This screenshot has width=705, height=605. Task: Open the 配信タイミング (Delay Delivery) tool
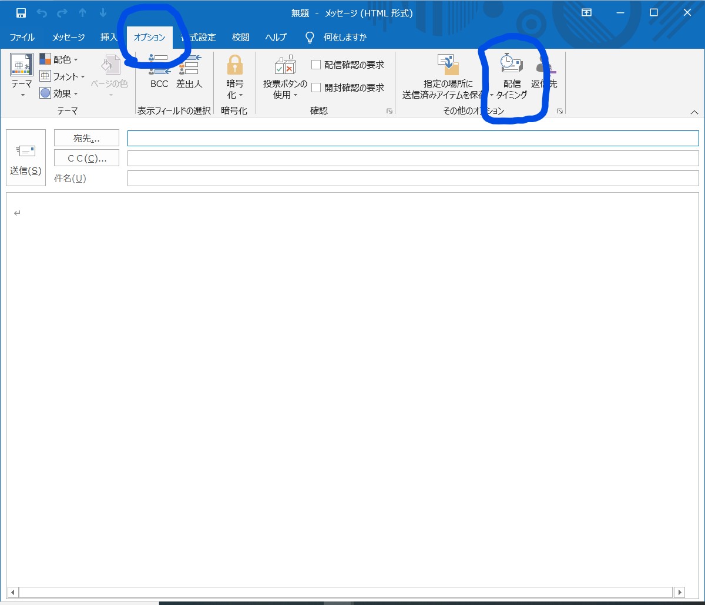(511, 73)
